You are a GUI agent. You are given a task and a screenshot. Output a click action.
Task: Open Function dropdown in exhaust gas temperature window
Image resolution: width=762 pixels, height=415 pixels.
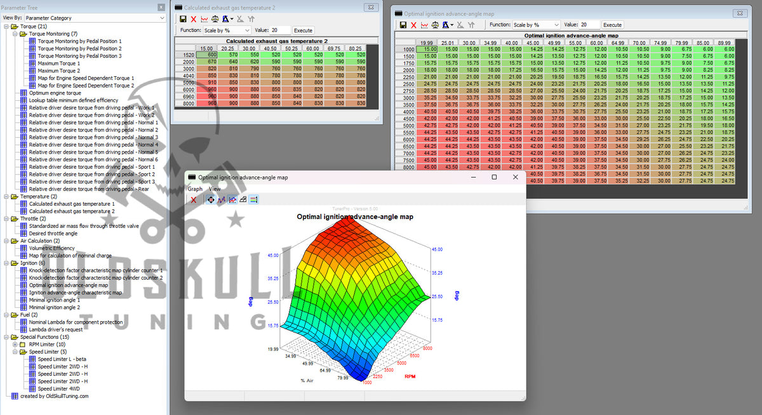tap(227, 30)
